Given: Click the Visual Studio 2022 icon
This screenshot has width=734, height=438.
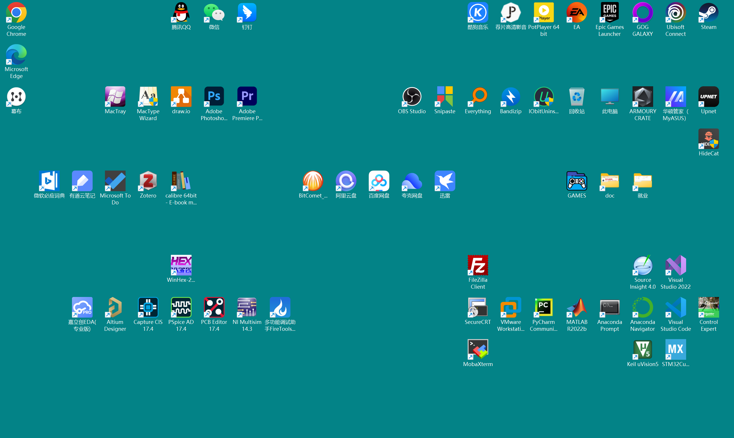Looking at the screenshot, I should (676, 265).
